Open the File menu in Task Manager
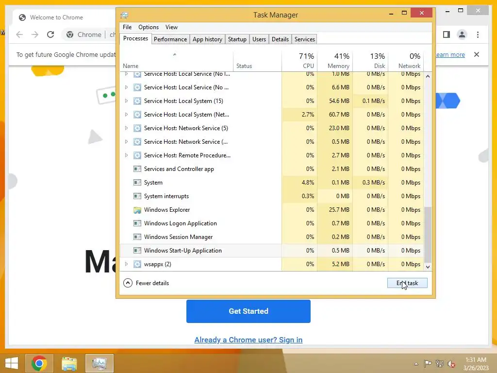This screenshot has height=373, width=497. [x=127, y=27]
